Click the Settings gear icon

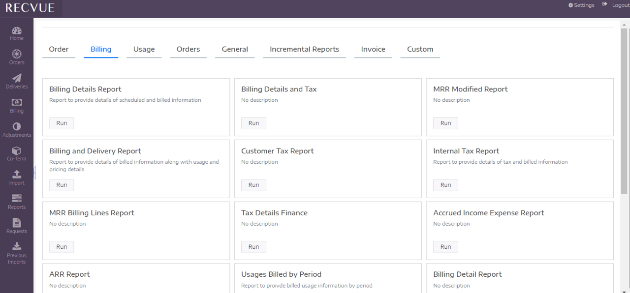pos(571,5)
